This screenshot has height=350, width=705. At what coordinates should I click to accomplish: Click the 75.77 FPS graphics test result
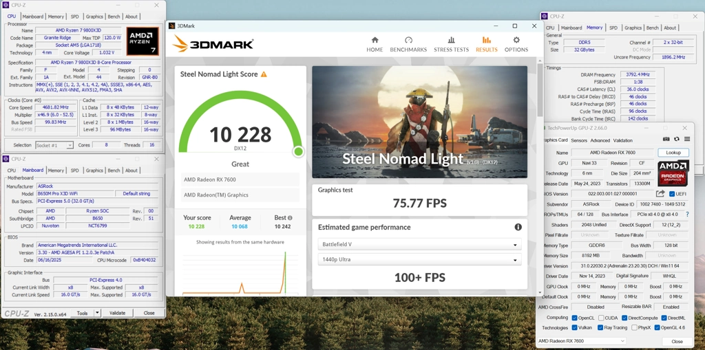pyautogui.click(x=419, y=203)
